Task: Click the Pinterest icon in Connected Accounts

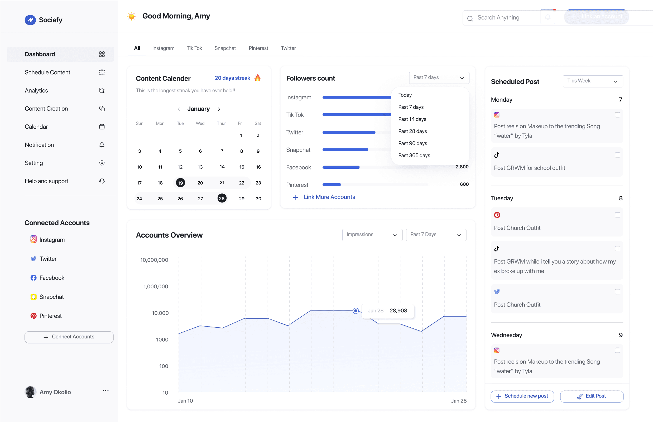Action: point(33,316)
